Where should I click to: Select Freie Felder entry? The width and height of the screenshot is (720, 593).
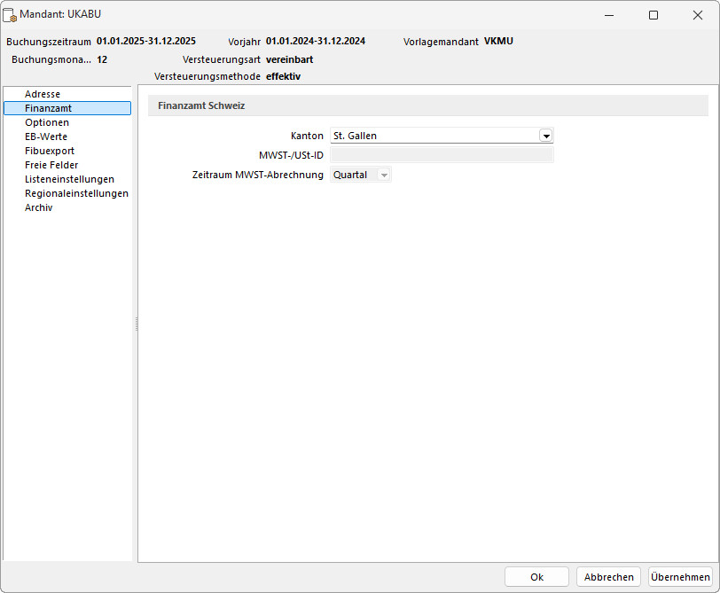(51, 165)
